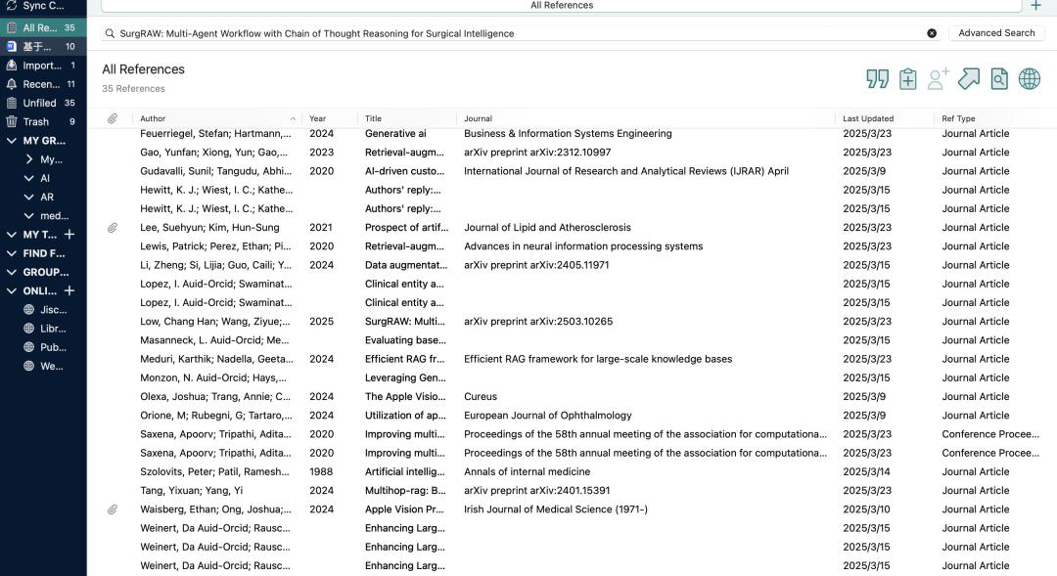Sort by Last Updated column header

click(868, 118)
